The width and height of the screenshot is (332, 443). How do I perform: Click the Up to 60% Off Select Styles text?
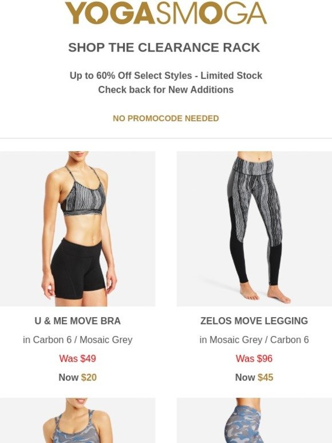tap(131, 76)
